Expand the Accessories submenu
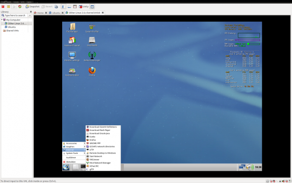Viewport: 292px width, 183px height. [x=74, y=144]
